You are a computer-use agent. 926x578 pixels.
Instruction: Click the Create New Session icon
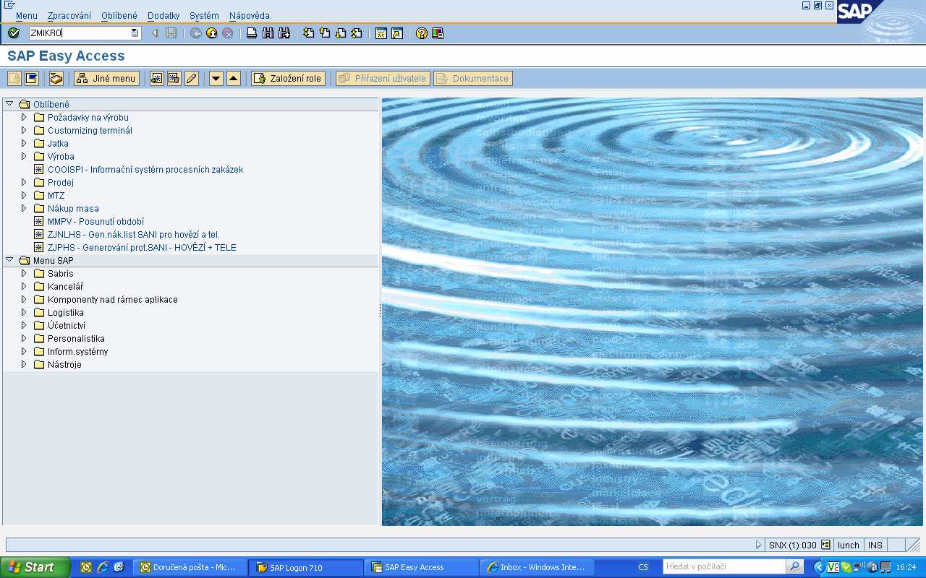(x=381, y=33)
